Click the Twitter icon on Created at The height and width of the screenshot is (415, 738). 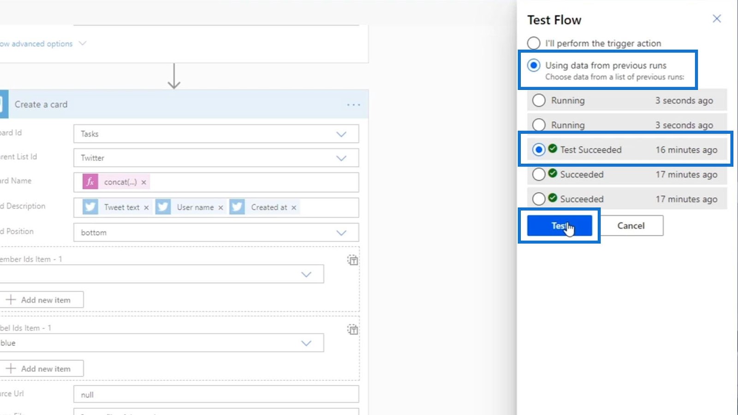pyautogui.click(x=237, y=207)
